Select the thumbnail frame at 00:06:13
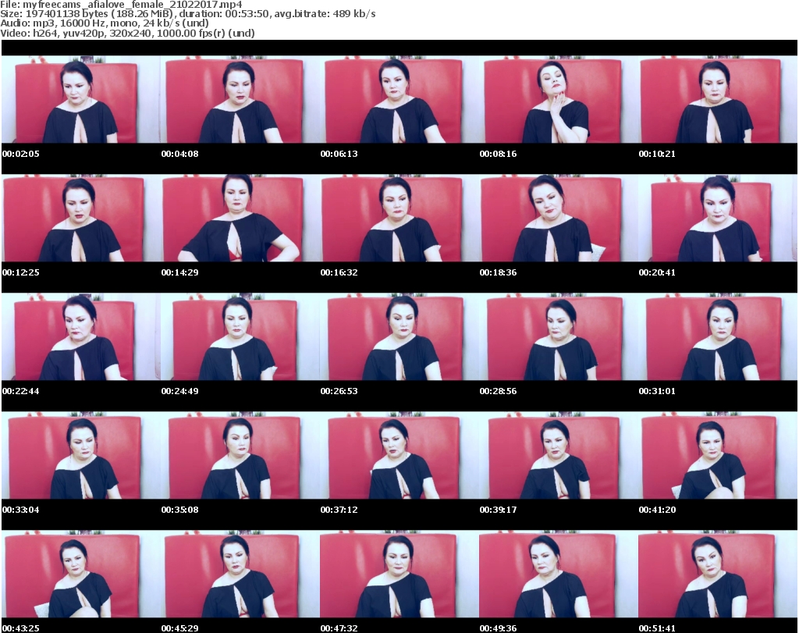Viewport: 799px width, 633px height. click(399, 99)
